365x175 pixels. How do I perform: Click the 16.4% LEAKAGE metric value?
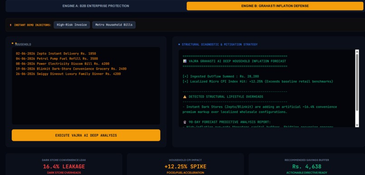[x=64, y=166]
